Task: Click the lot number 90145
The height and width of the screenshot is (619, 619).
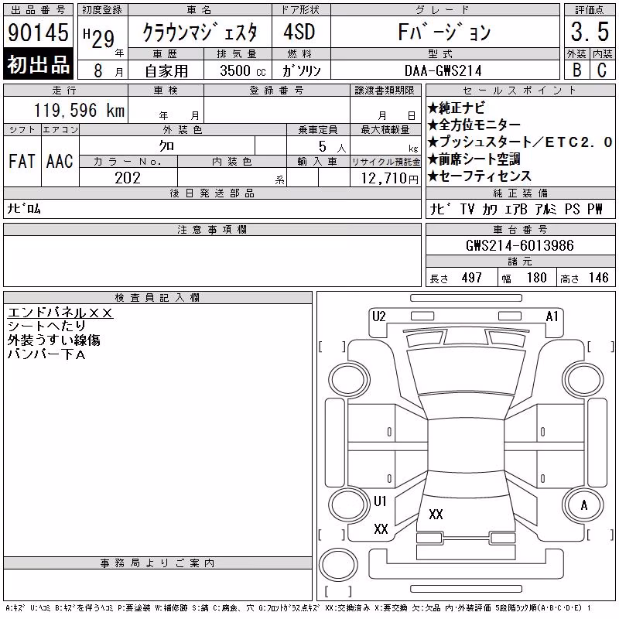Action: 38,32
